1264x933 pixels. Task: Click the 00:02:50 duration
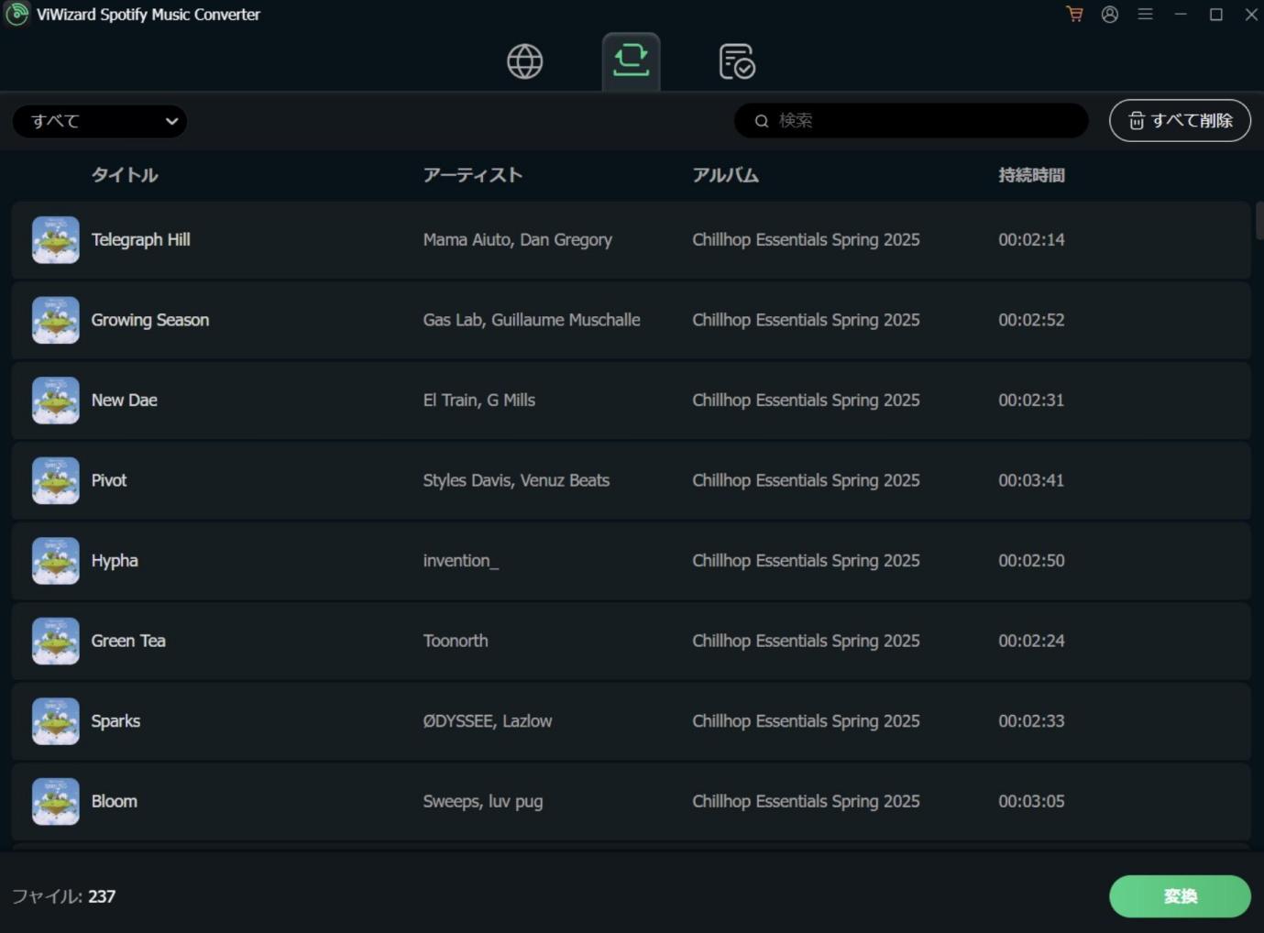click(1031, 561)
